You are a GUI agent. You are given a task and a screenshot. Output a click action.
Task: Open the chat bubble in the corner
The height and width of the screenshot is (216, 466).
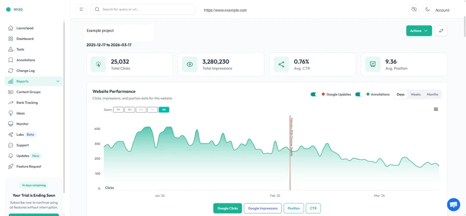453,204
